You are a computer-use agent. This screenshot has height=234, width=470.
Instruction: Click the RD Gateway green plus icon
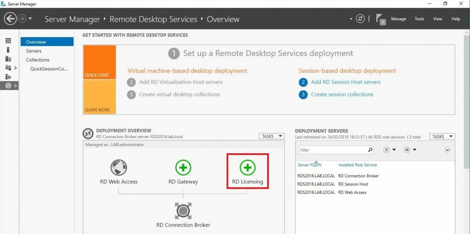click(183, 167)
